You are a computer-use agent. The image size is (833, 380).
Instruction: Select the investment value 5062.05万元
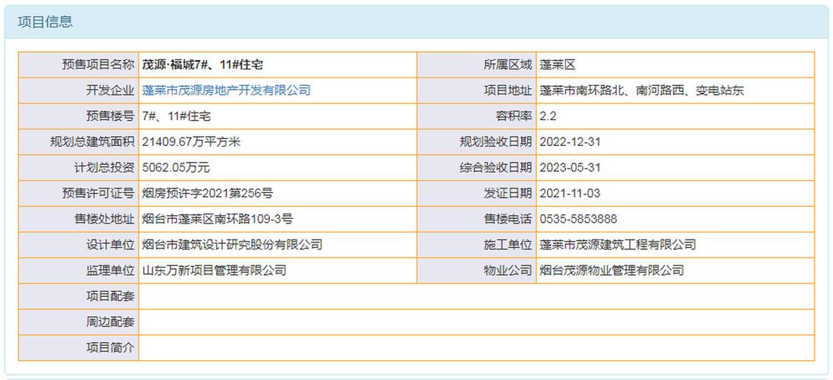click(x=176, y=168)
